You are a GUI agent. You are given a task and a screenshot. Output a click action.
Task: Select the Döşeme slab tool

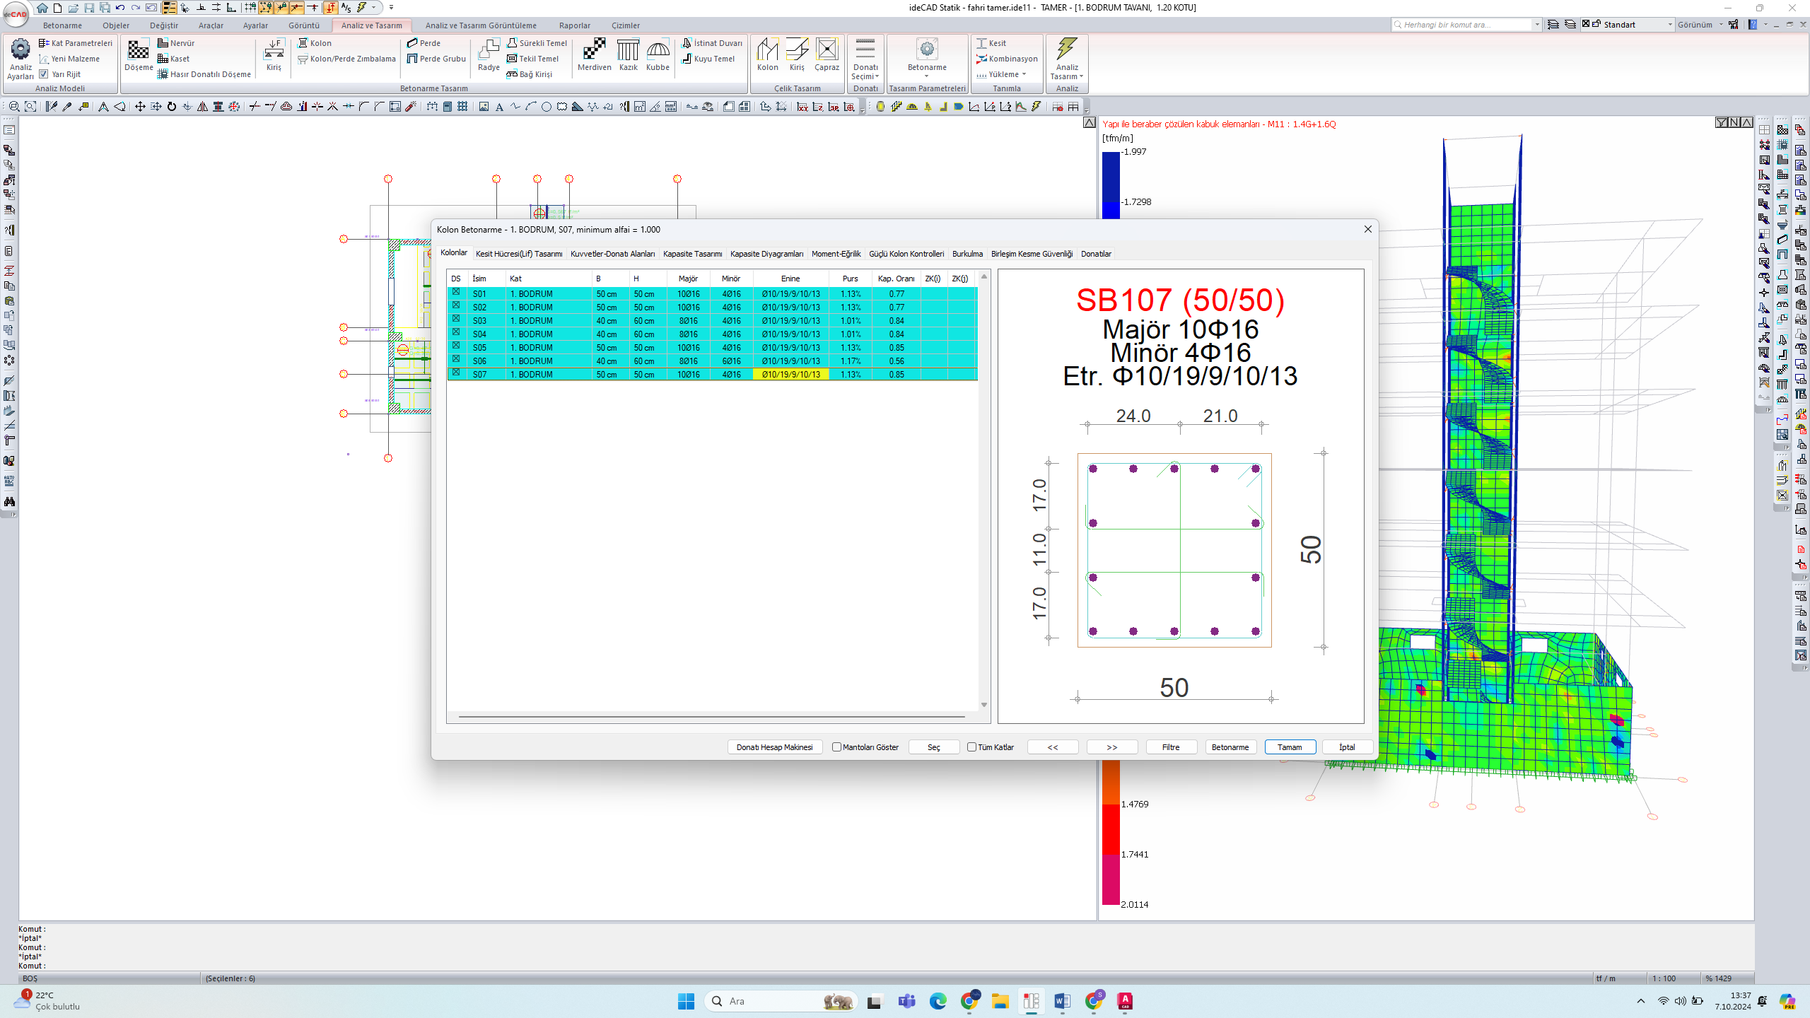click(139, 55)
